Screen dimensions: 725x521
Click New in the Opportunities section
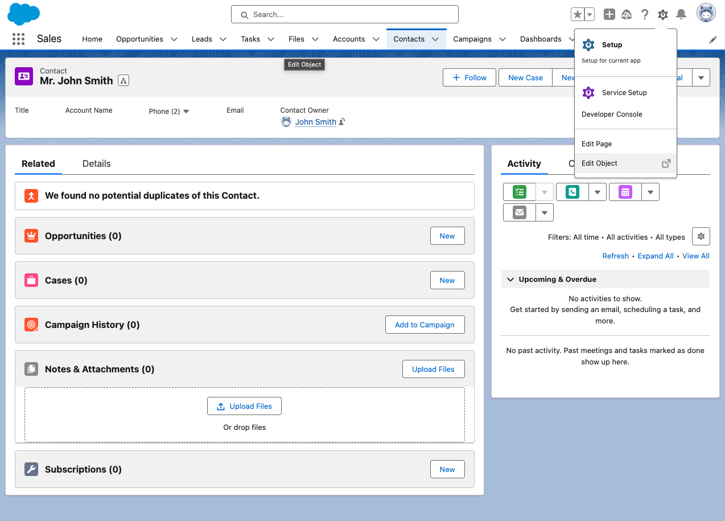[x=447, y=236]
